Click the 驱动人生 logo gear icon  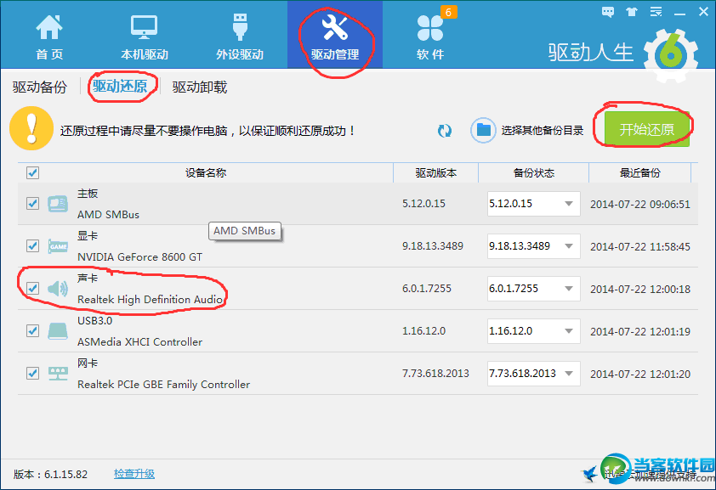(670, 55)
